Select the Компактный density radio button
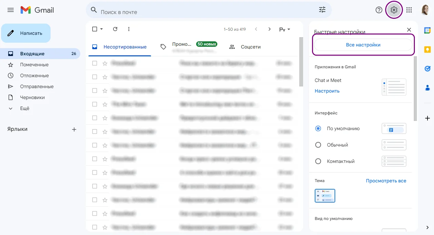This screenshot has height=235, width=434. point(318,161)
